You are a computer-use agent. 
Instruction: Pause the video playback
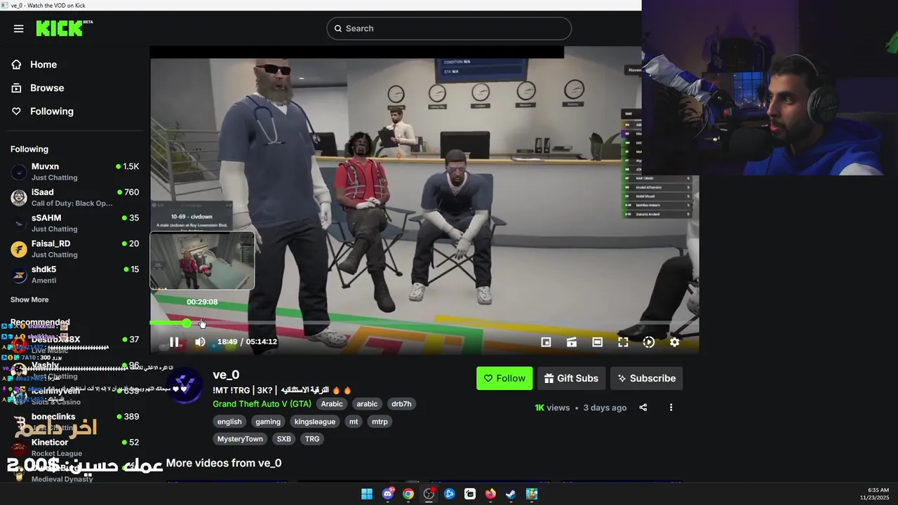pos(174,342)
